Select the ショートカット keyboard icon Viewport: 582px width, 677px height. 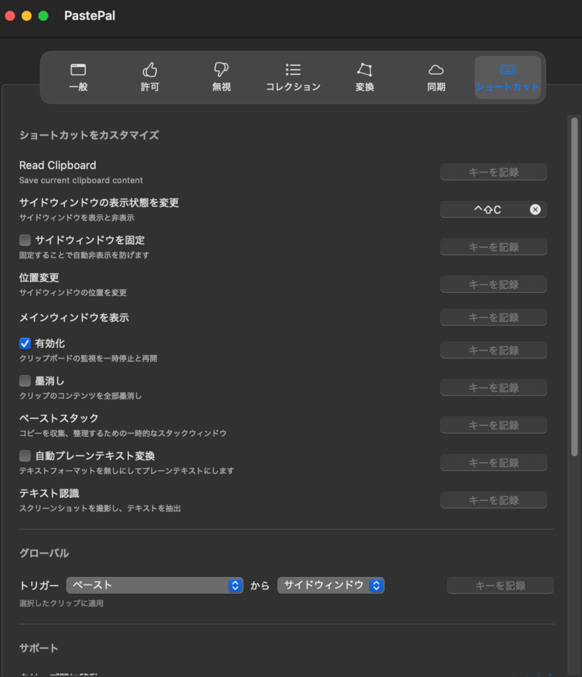[507, 70]
